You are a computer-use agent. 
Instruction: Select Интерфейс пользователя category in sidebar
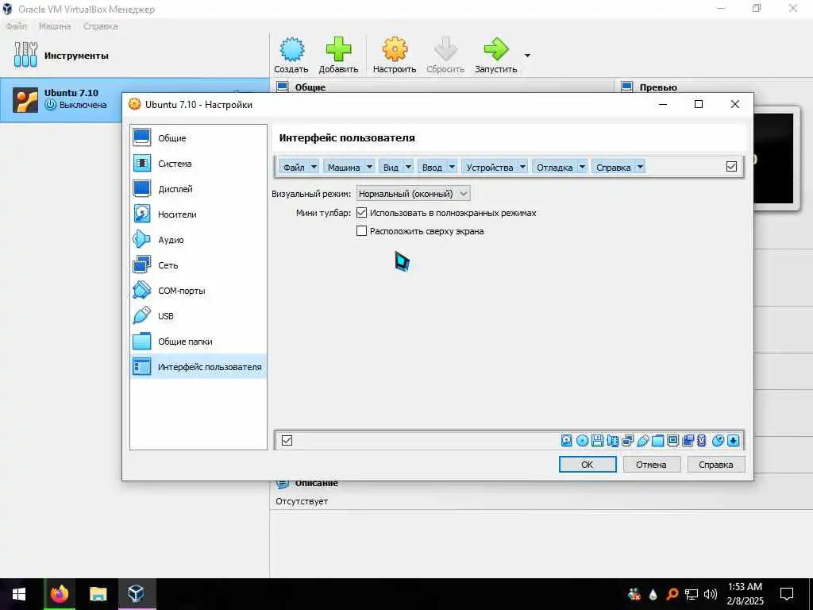click(x=198, y=367)
